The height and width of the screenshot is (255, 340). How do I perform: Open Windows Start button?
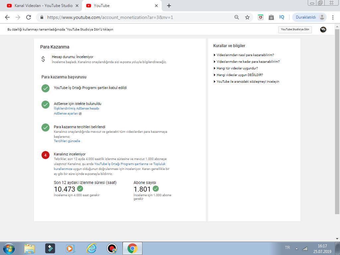coord(9,248)
